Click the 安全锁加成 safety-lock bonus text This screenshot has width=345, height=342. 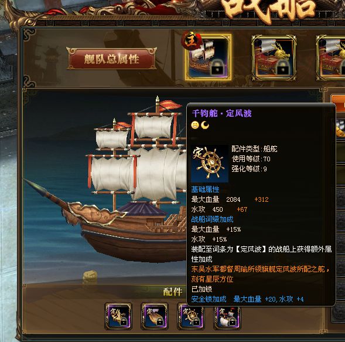tap(209, 299)
